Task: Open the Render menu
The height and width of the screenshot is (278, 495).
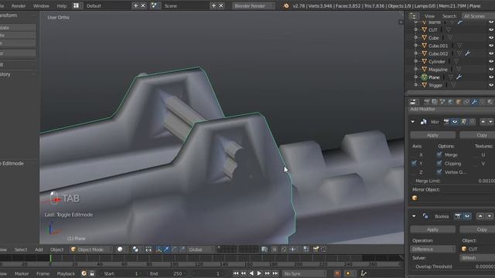Action: (x=19, y=5)
